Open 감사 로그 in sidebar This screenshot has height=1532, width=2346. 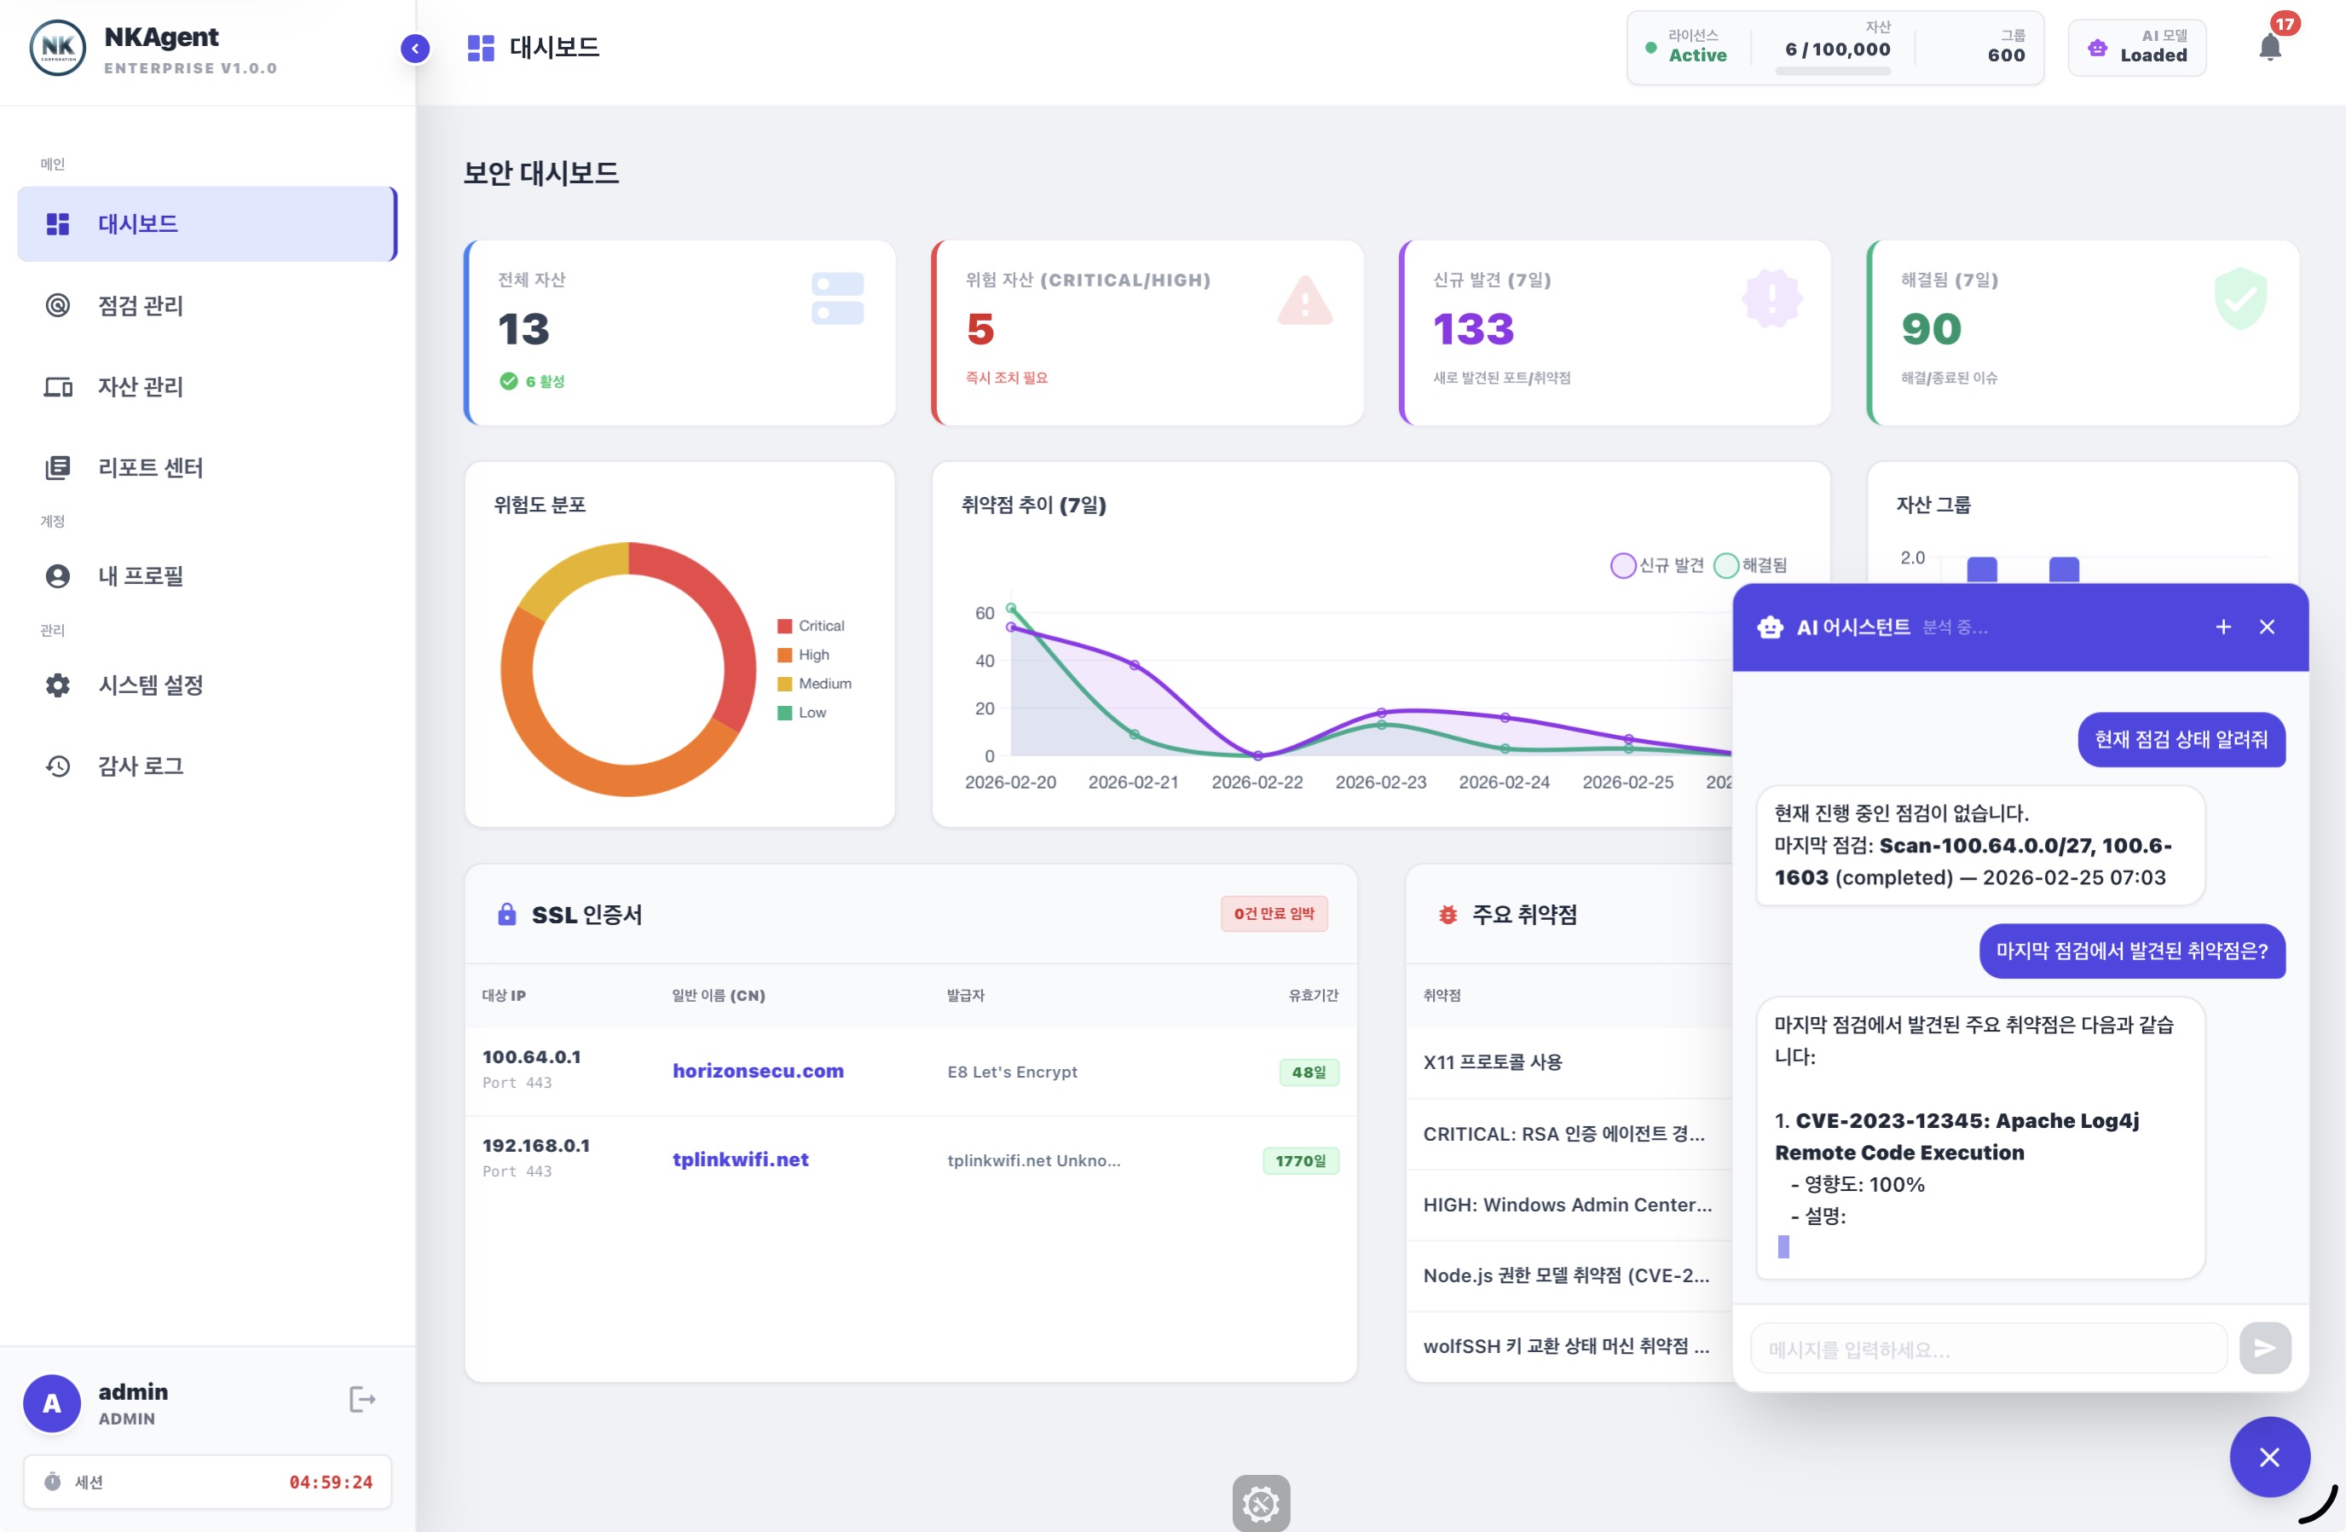pos(140,766)
